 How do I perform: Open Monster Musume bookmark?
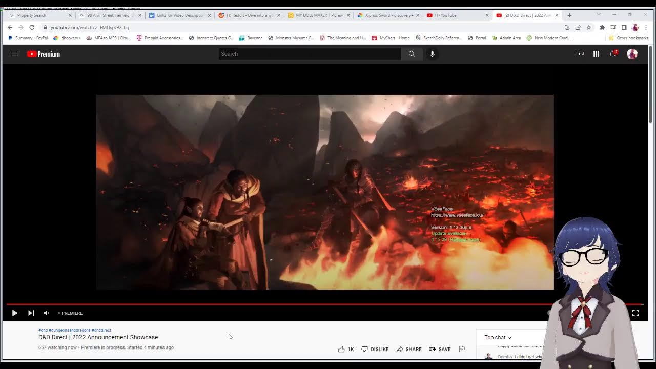291,38
